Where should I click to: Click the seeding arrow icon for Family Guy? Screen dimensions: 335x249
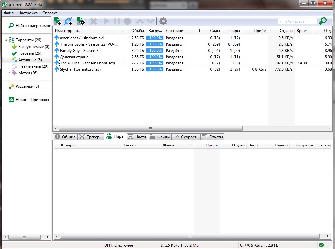56,51
